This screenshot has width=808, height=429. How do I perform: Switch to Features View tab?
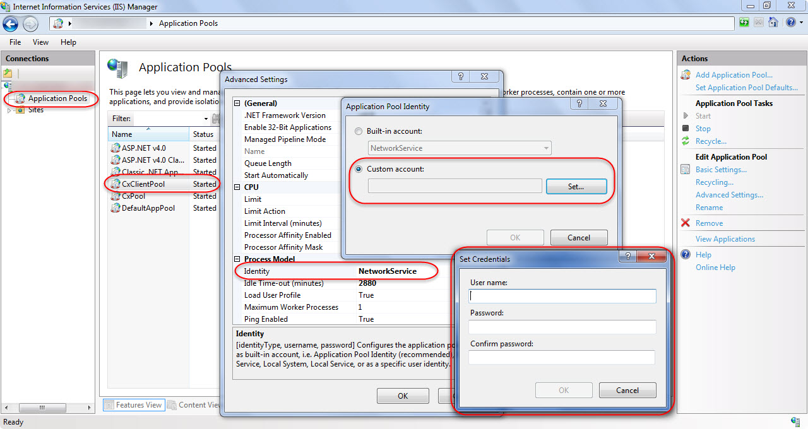[x=133, y=405]
